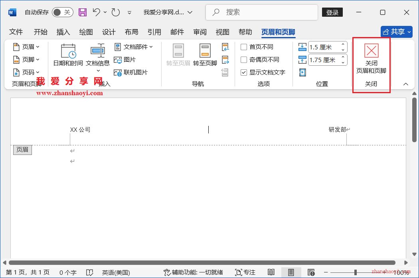
Task: Increase the 1.5 厘米 header distance value
Action: pyautogui.click(x=343, y=44)
